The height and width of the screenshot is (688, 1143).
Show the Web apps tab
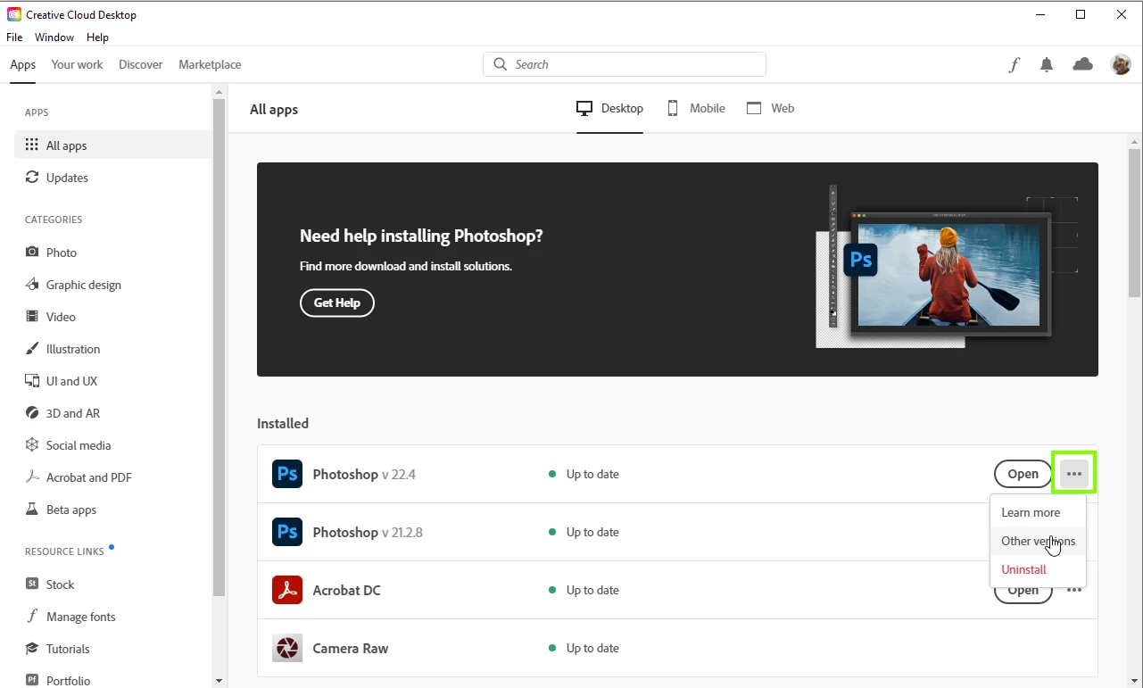770,108
